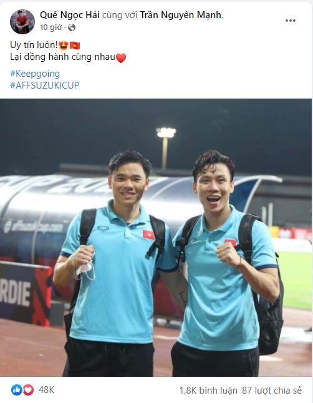Open the tagged Trần Nguyên Mạnh profile link
Viewport: 313px width, 403px height.
(181, 15)
